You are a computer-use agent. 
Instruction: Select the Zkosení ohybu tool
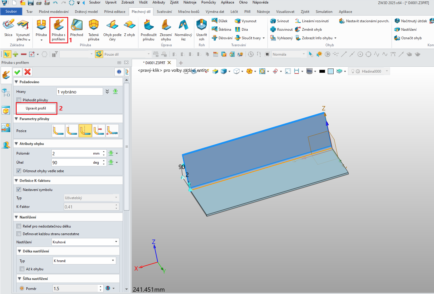click(x=166, y=30)
